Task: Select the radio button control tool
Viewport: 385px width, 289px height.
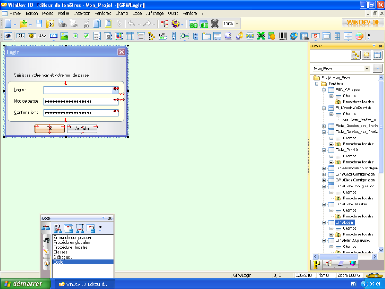Action: point(75,36)
